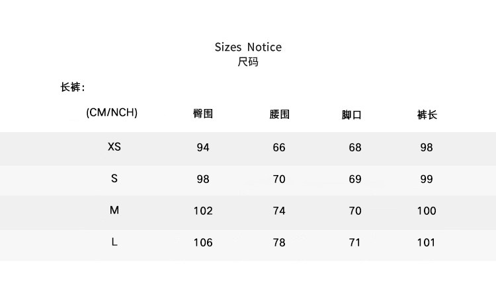Click the 长裤 section label
The image size is (496, 290).
click(x=73, y=88)
